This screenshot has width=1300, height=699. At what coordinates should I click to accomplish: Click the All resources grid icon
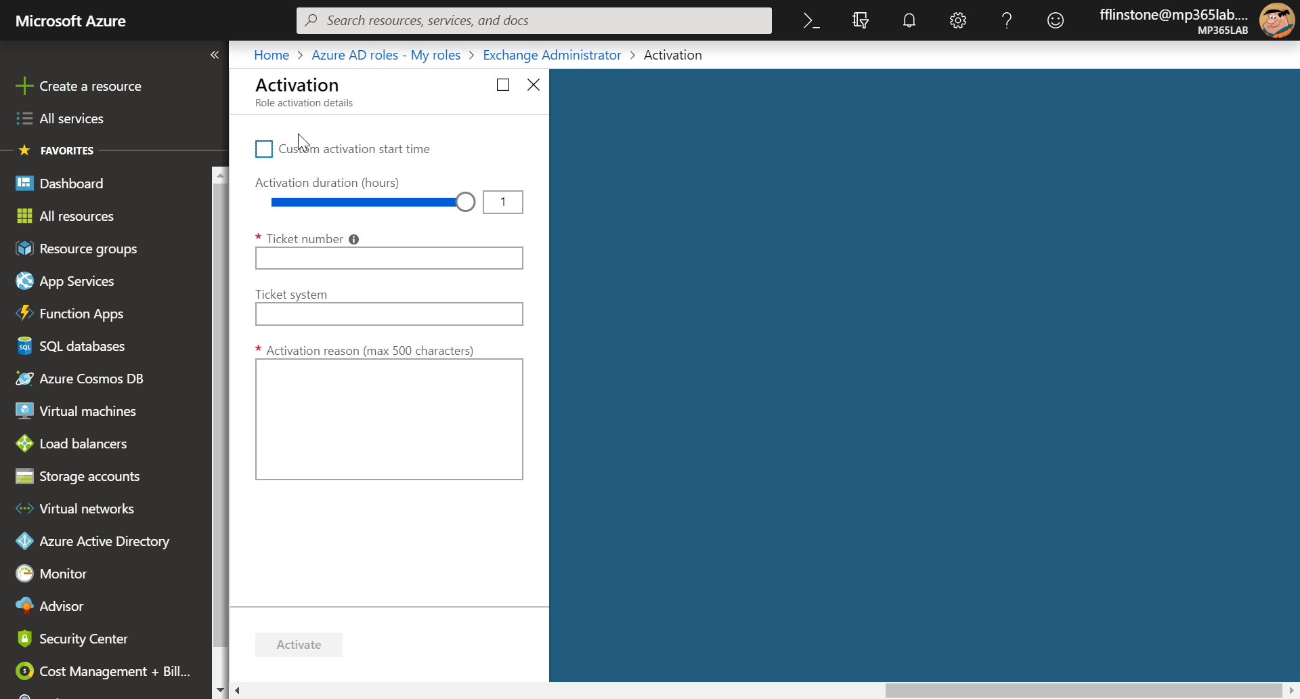point(24,216)
